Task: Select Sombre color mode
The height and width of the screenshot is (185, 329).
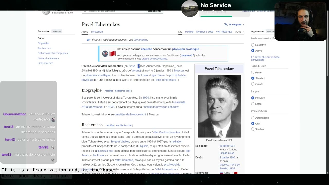Action: 253,129
